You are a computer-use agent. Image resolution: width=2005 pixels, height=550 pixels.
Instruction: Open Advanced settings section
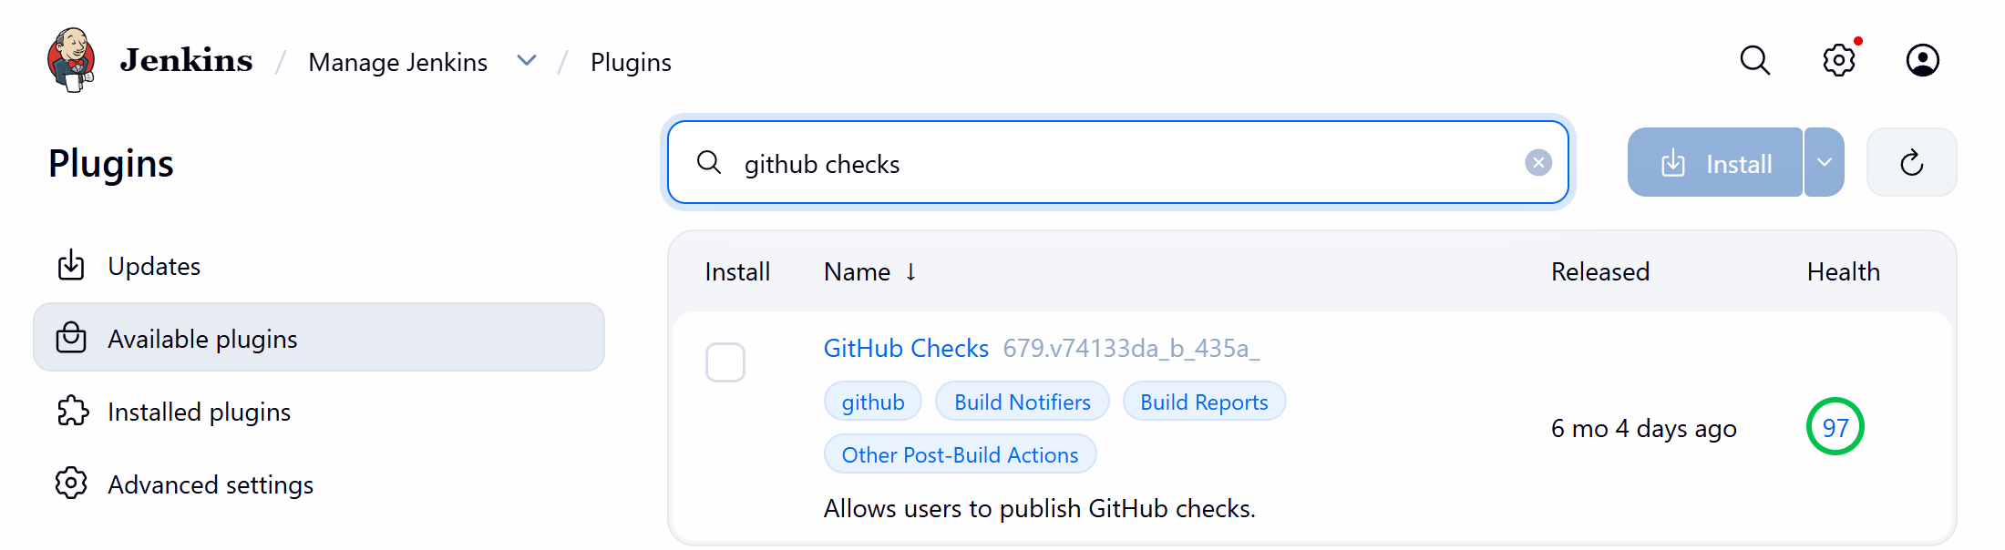point(319,484)
